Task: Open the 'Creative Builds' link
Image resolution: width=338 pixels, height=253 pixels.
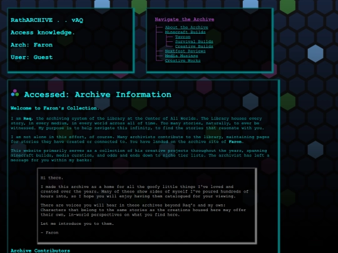Action: (x=194, y=46)
